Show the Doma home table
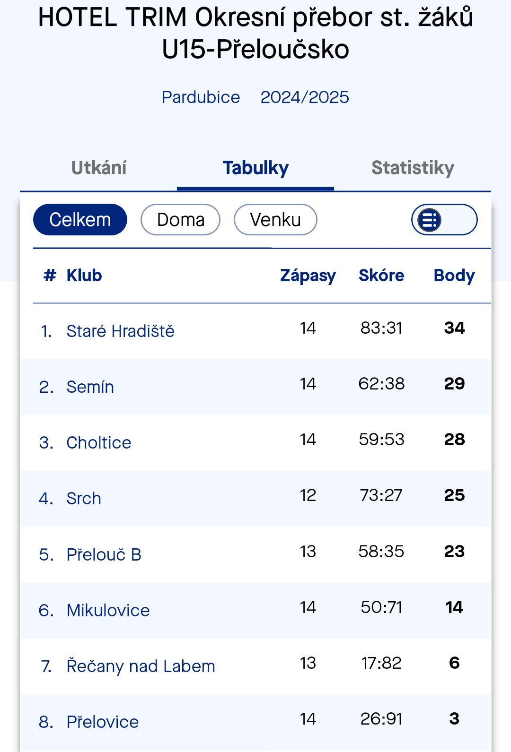Viewport: 511px width, 752px height. click(180, 220)
